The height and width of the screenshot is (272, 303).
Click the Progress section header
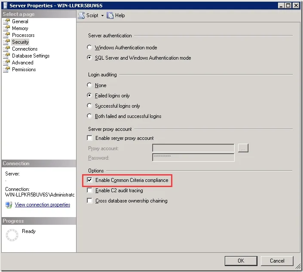point(13,221)
